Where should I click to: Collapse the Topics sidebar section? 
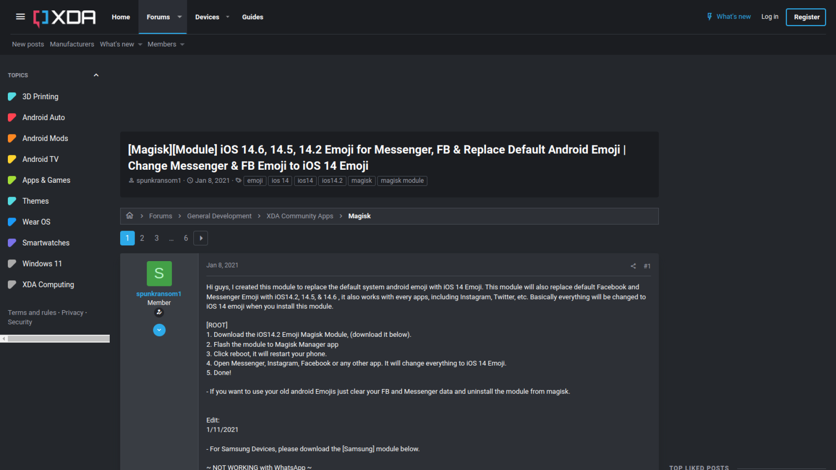coord(96,75)
